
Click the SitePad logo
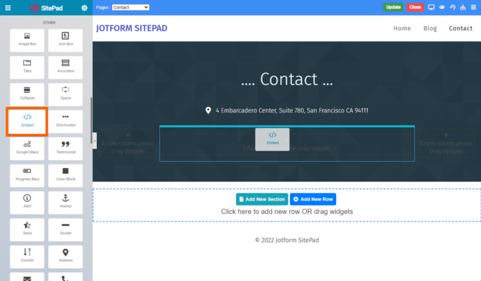tap(47, 8)
